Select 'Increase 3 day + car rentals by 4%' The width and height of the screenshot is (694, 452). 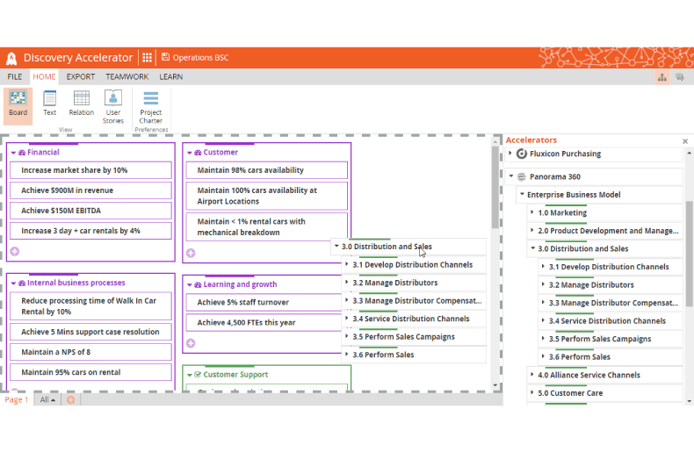point(90,231)
